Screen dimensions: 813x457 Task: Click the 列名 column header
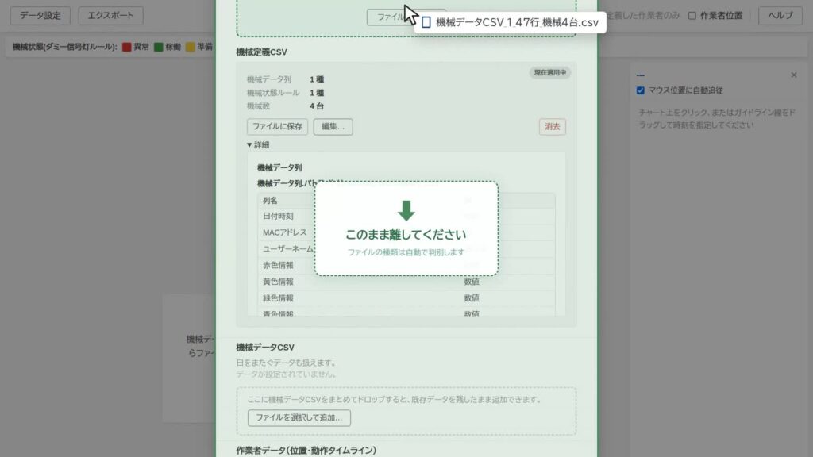coord(270,201)
